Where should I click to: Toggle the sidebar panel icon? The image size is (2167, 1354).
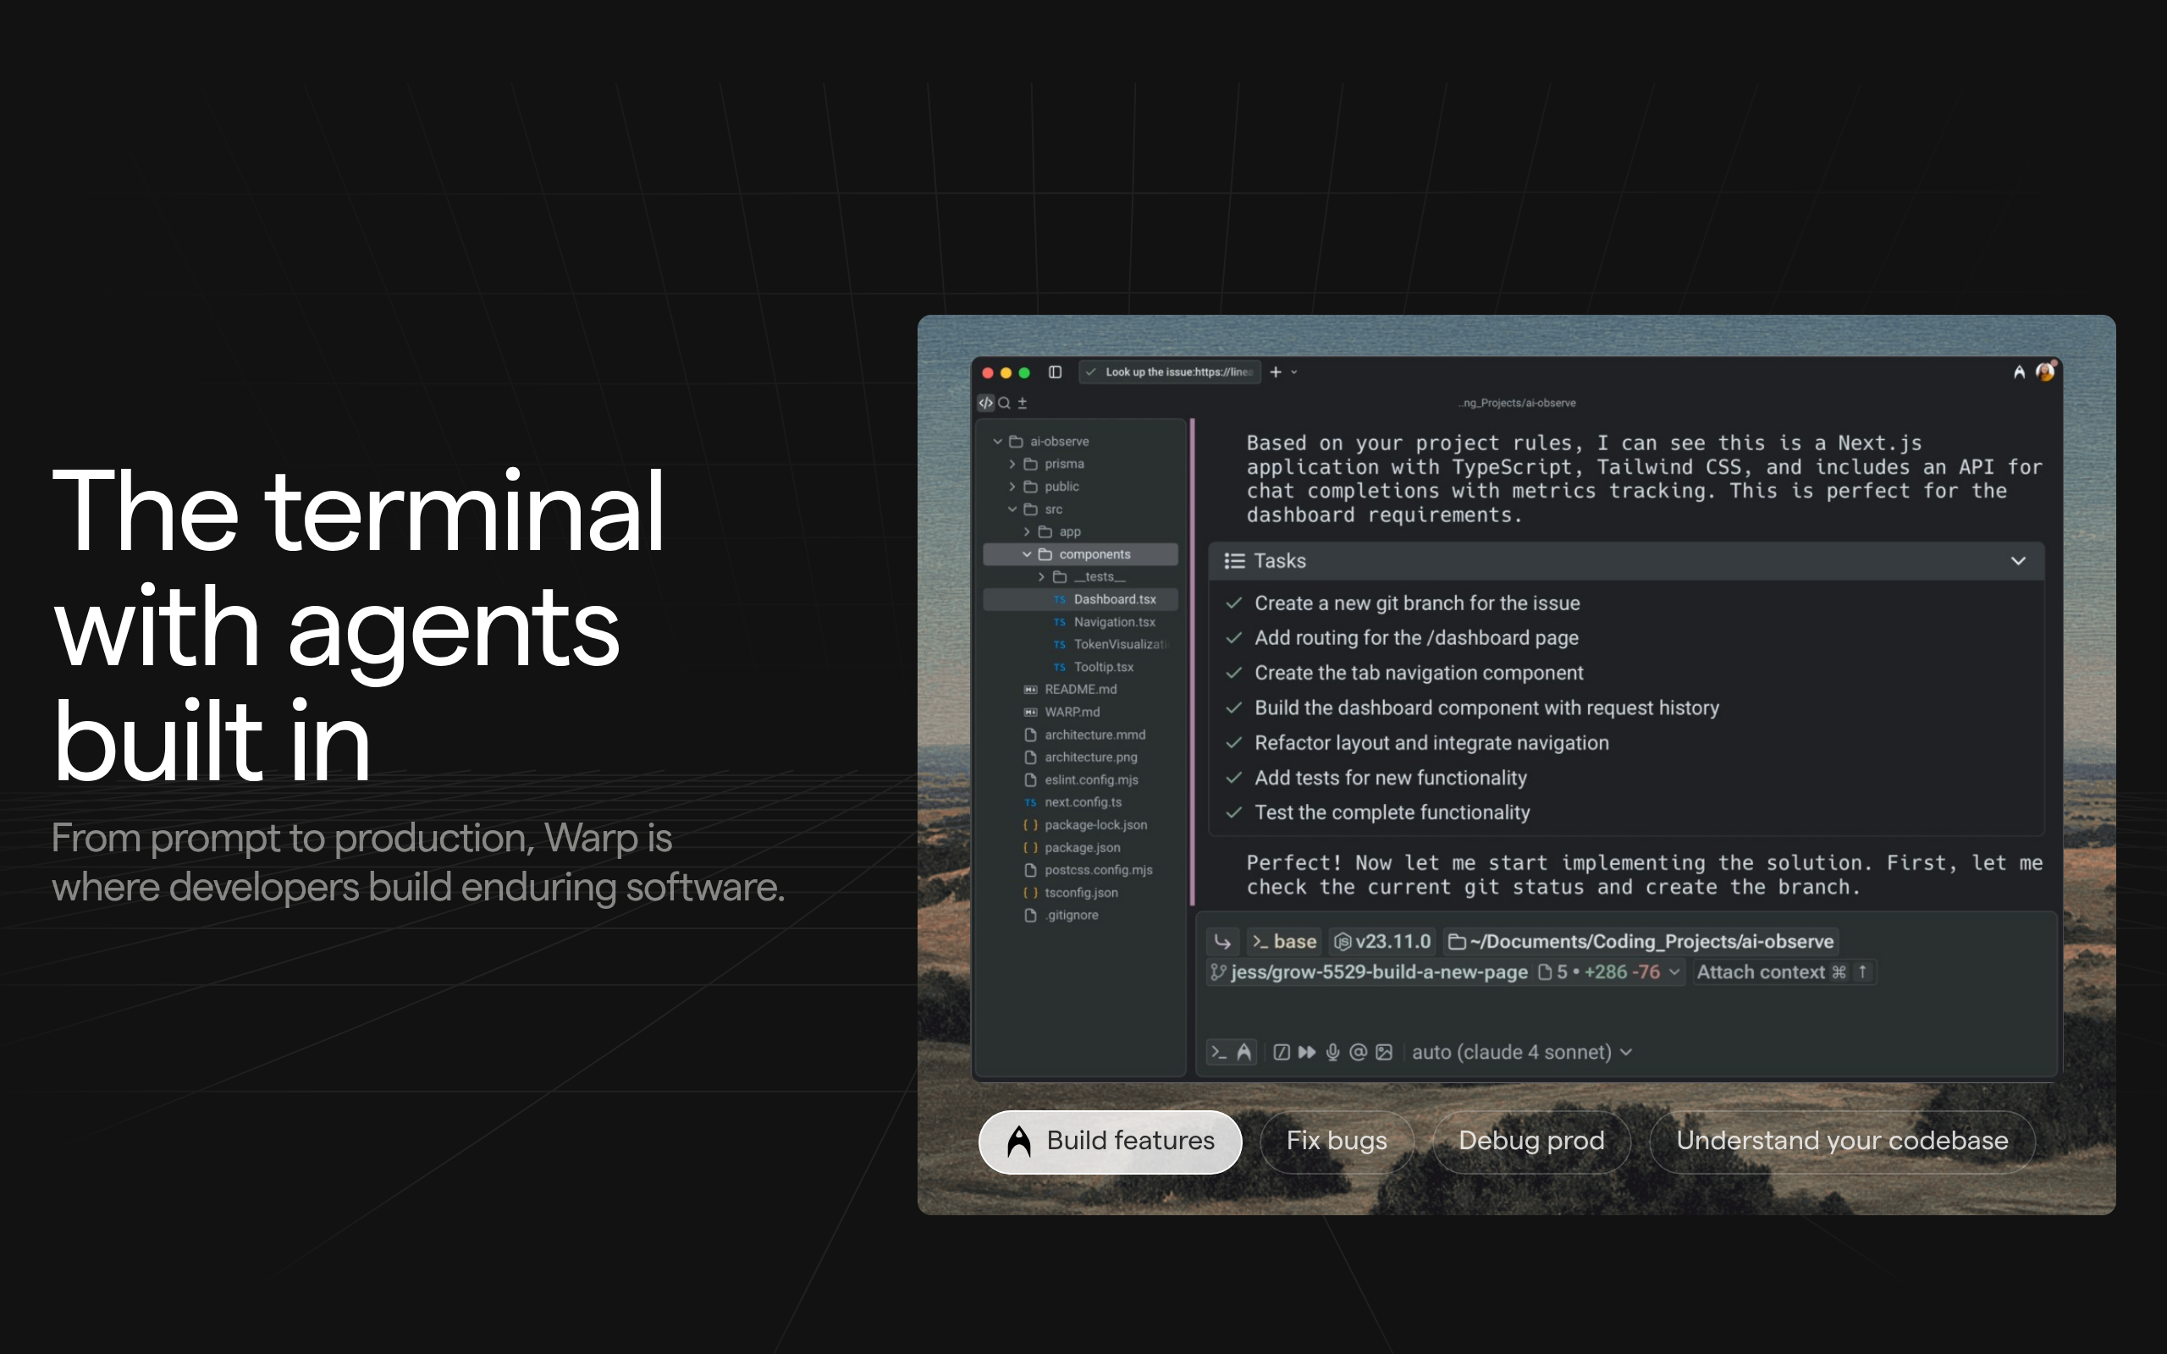pyautogui.click(x=1055, y=372)
